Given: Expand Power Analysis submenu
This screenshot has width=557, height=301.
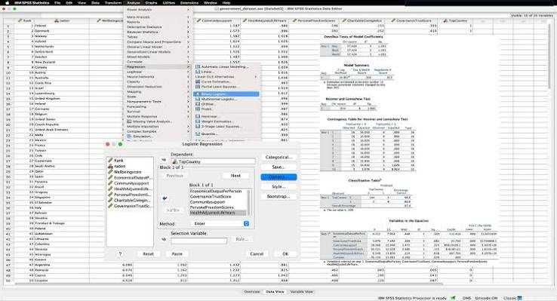Looking at the screenshot, I should tap(188, 10).
